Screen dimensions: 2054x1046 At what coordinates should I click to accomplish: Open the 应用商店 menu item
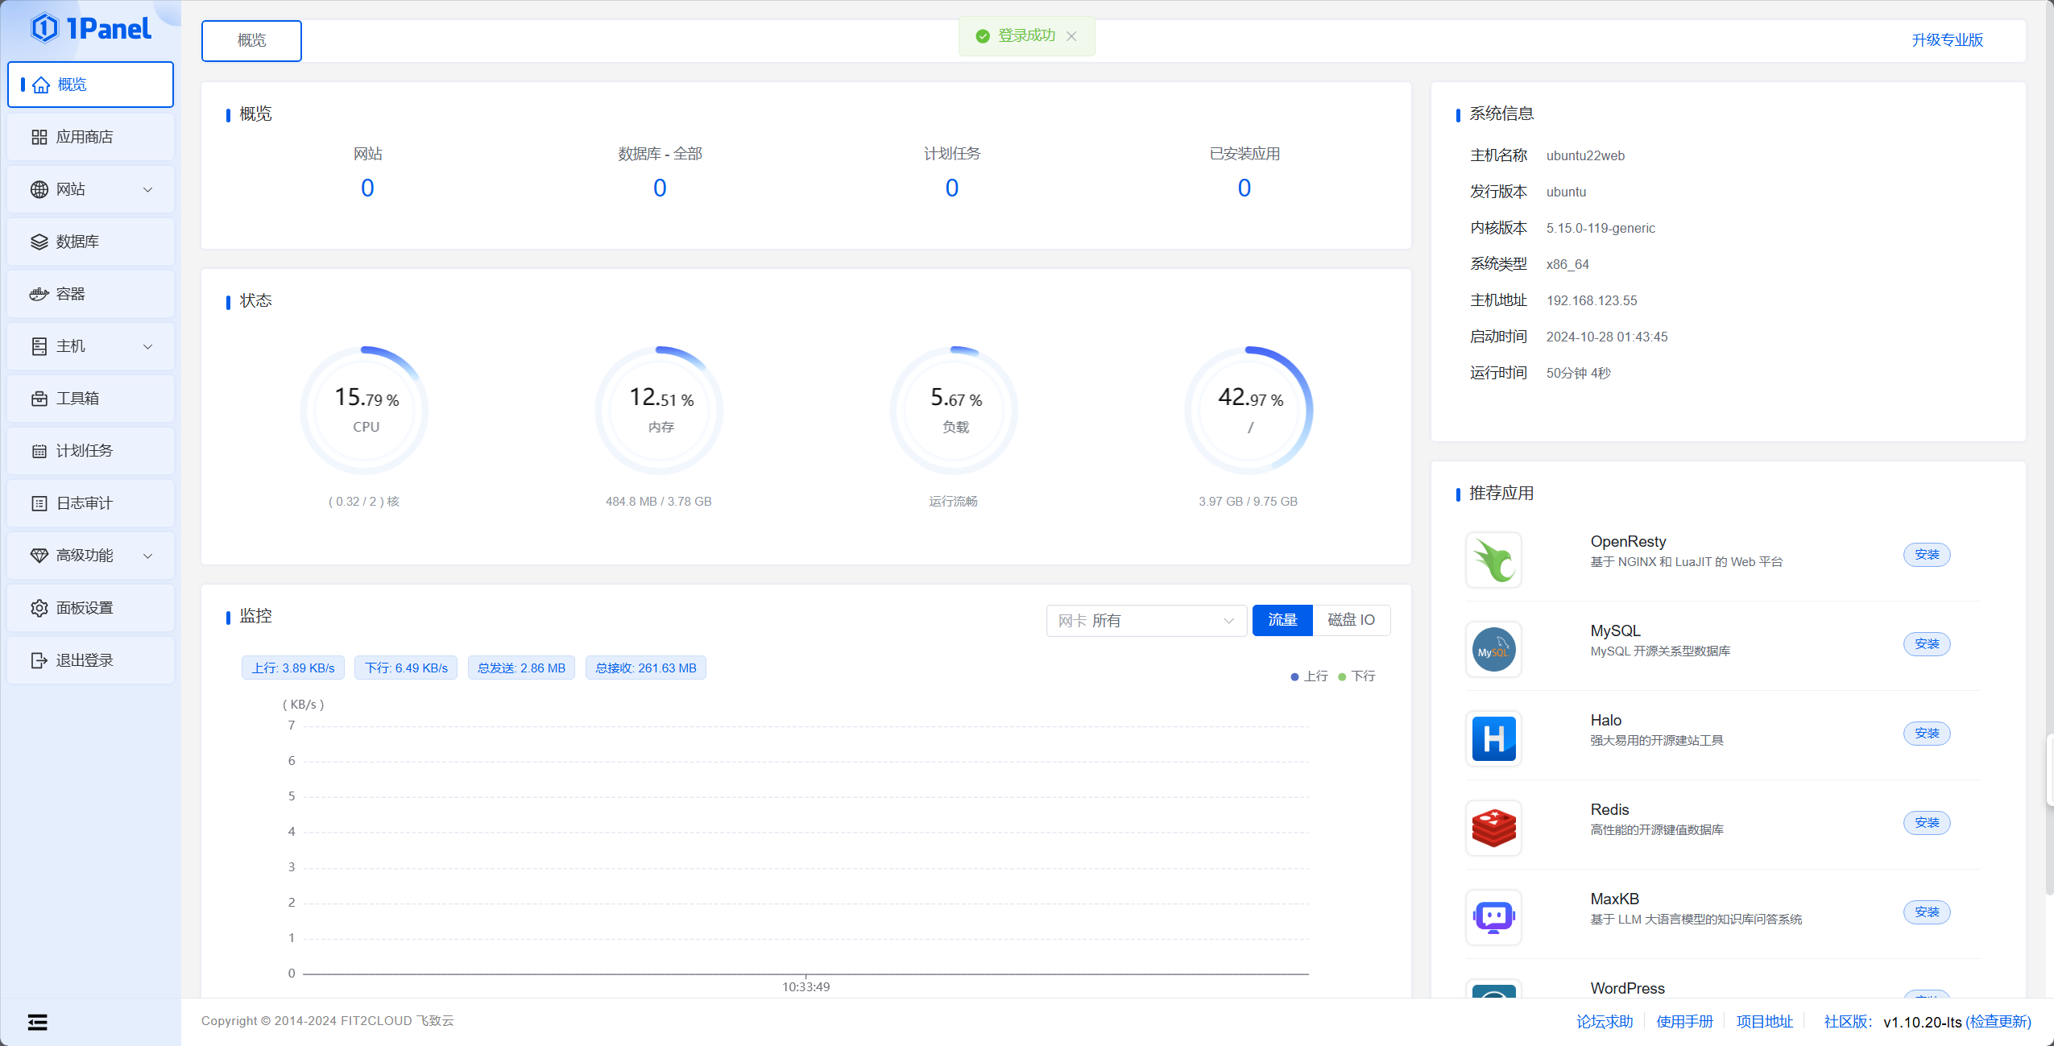pyautogui.click(x=90, y=137)
